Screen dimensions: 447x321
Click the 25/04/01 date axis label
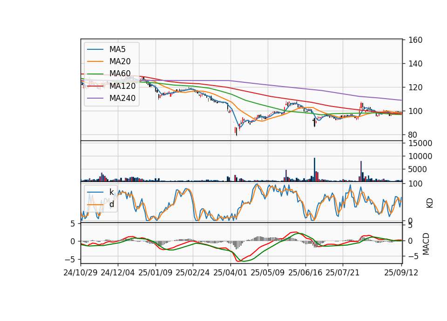pos(230,273)
